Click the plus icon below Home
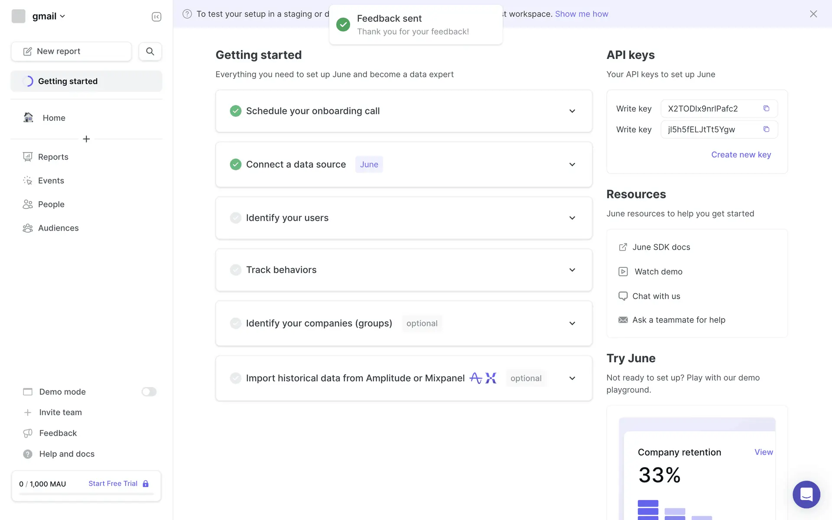 click(x=86, y=139)
